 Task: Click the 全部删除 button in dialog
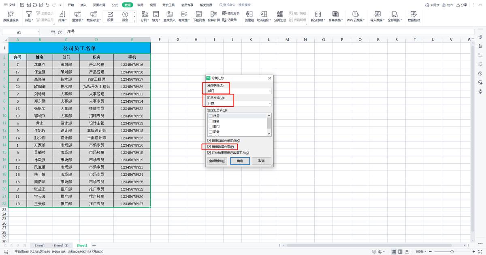217,161
